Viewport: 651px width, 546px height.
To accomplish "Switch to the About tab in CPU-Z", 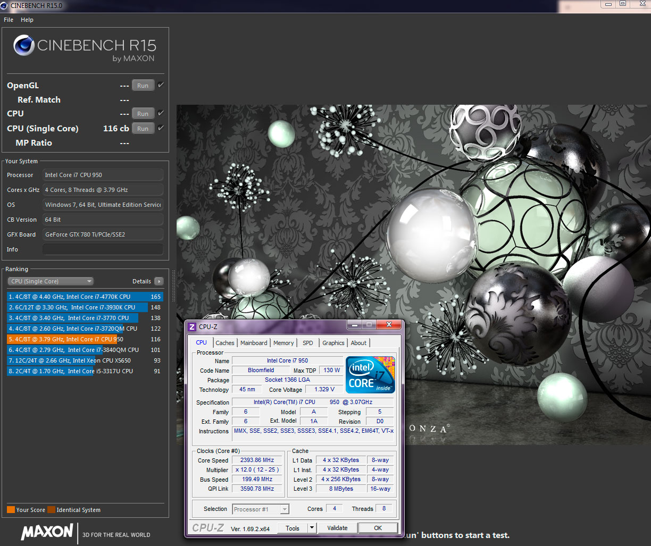I will tap(358, 343).
